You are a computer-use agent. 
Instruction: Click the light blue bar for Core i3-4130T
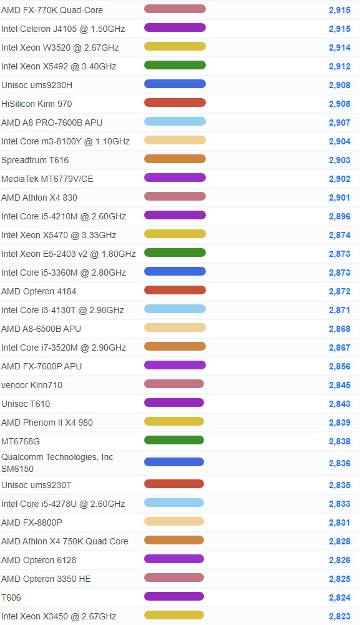pyautogui.click(x=175, y=309)
